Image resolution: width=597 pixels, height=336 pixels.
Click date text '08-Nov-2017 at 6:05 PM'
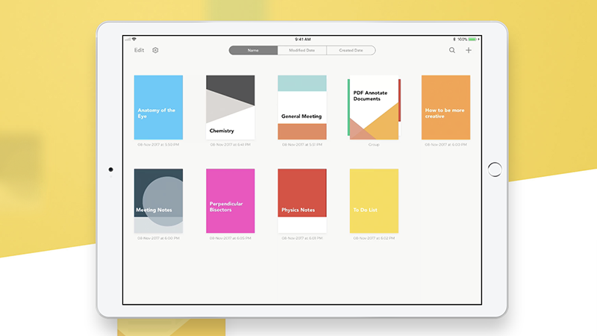point(231,238)
